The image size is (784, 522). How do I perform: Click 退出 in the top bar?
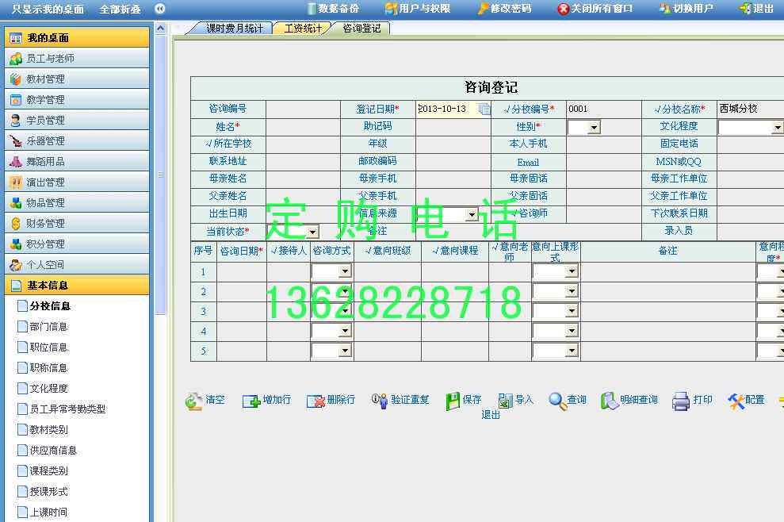pos(757,9)
